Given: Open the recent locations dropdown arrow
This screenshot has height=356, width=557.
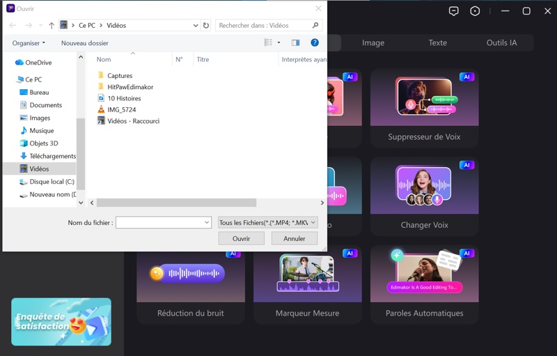Looking at the screenshot, I should pos(40,25).
